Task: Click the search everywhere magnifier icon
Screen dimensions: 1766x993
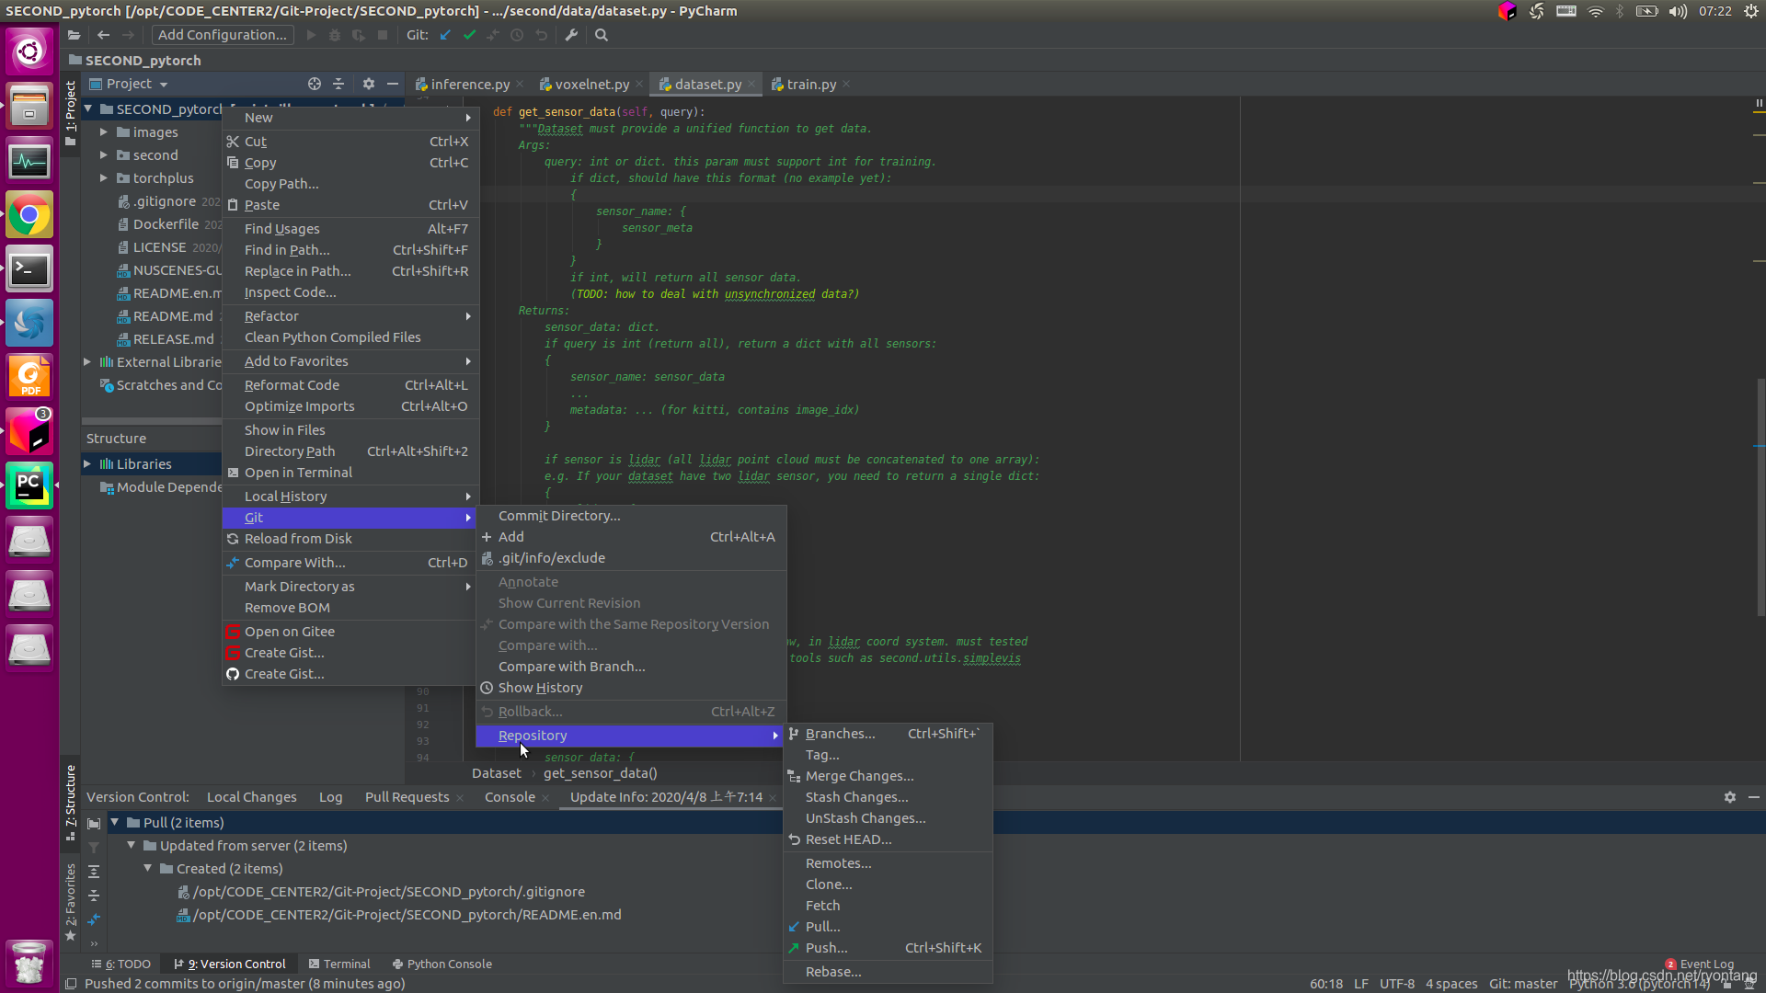Action: tap(602, 35)
